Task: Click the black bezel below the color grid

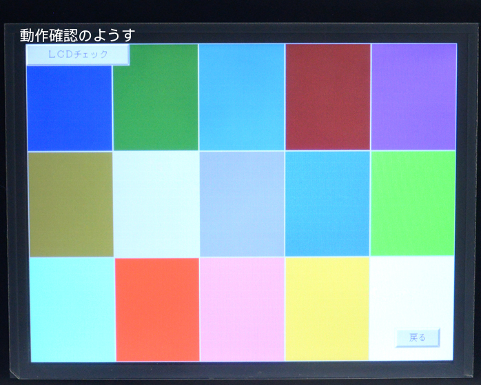Action: (x=241, y=371)
